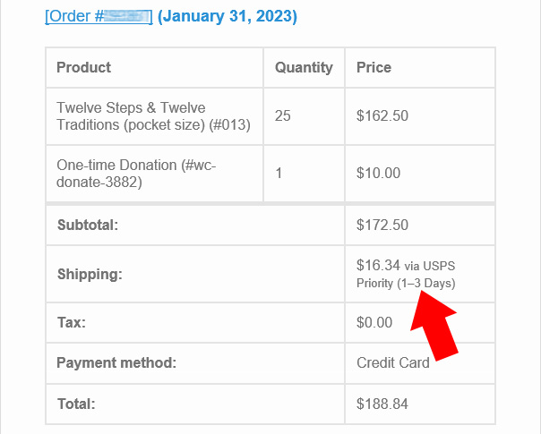Select the Product column header
541x434 pixels.
[x=84, y=67]
